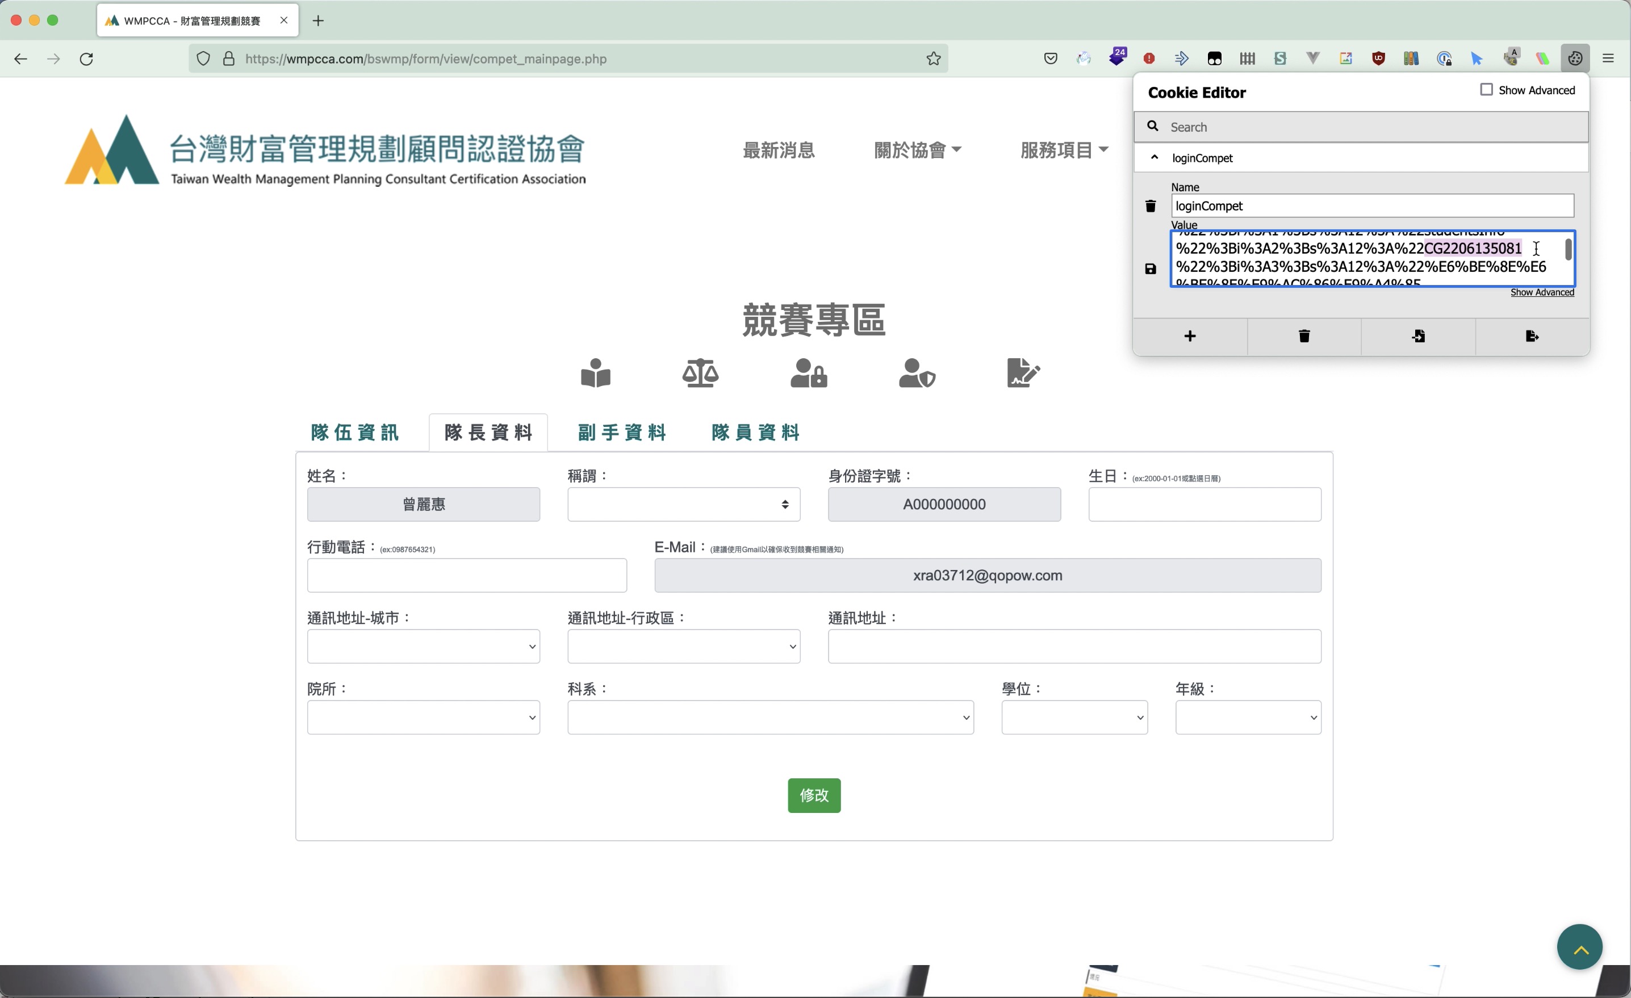Toggle the Show Advanced checkbox

[1486, 89]
